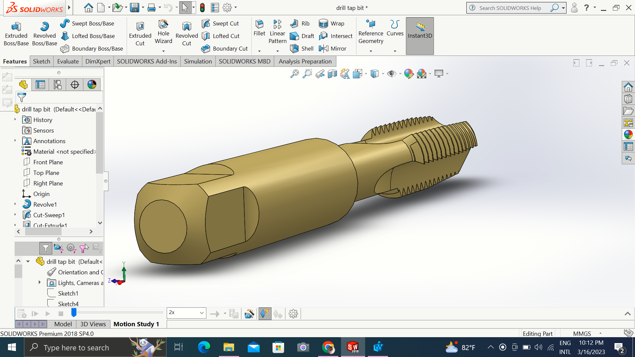The image size is (635, 357).
Task: Open the Hole Wizard dropdown arrow
Action: (163, 51)
